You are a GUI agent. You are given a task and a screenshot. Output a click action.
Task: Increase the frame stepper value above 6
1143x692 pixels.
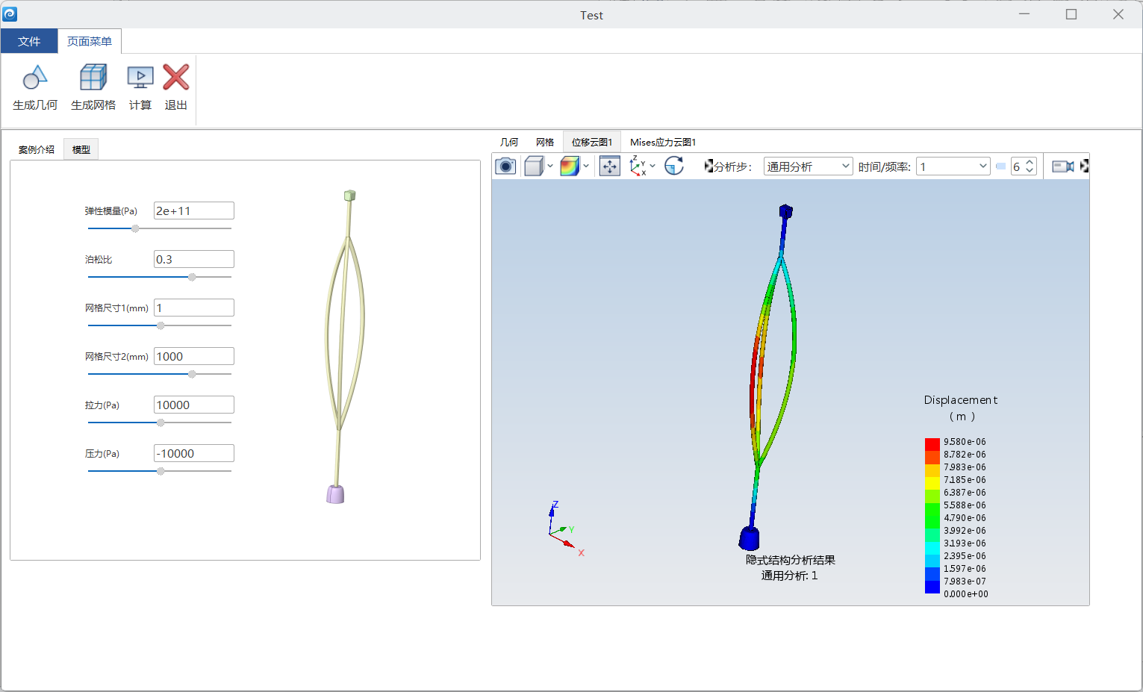pyautogui.click(x=1030, y=162)
